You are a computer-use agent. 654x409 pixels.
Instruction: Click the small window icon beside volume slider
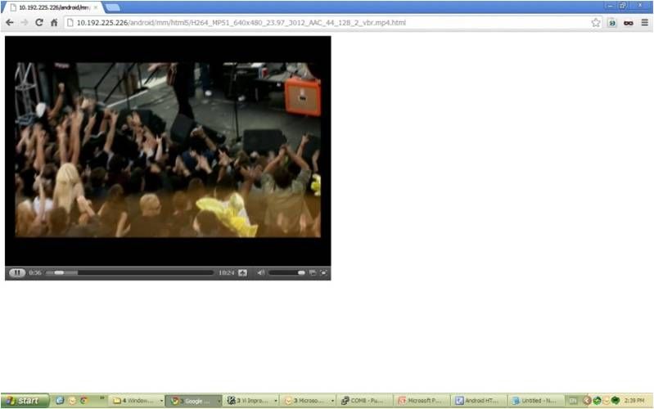[313, 272]
